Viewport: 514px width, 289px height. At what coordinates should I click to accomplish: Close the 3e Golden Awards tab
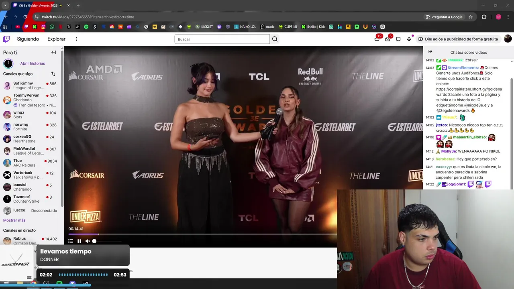[68, 6]
